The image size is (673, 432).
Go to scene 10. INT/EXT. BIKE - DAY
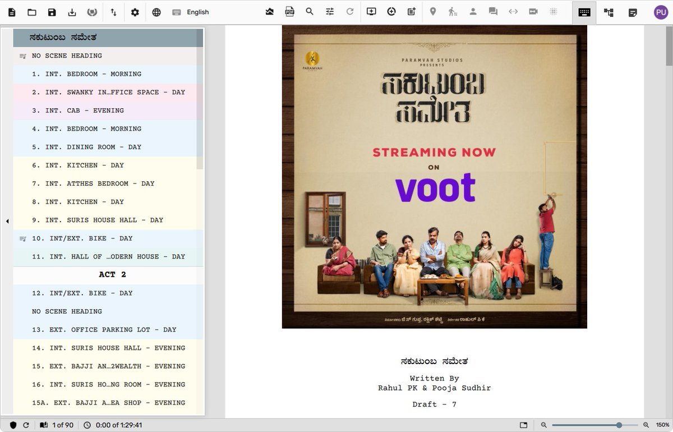(108, 238)
